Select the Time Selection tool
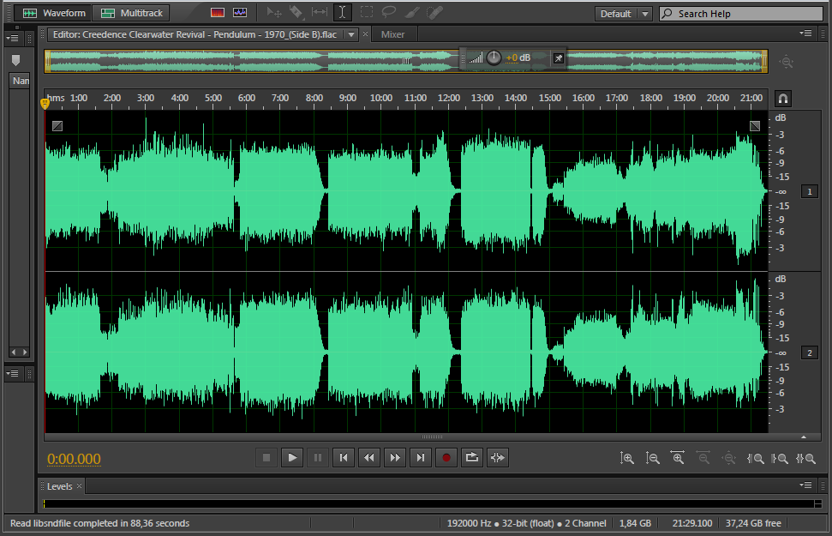 [342, 12]
